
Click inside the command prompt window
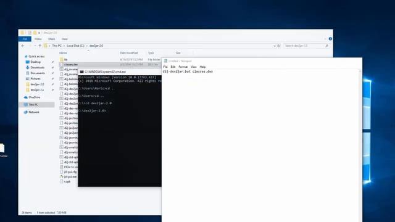[x=120, y=131]
